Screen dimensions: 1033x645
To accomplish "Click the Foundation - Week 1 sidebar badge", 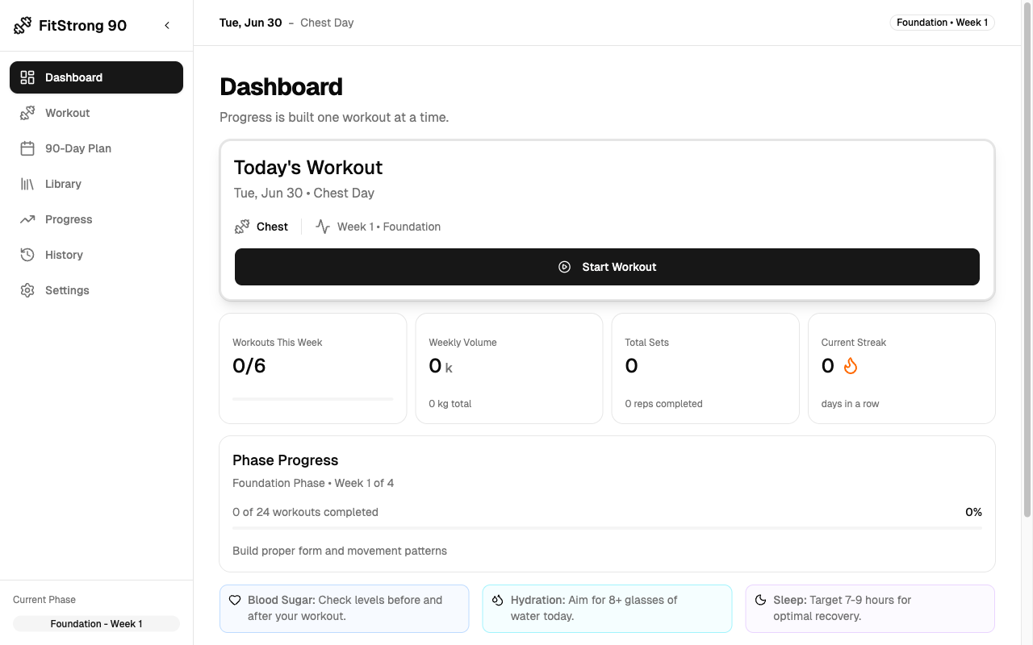I will click(96, 624).
